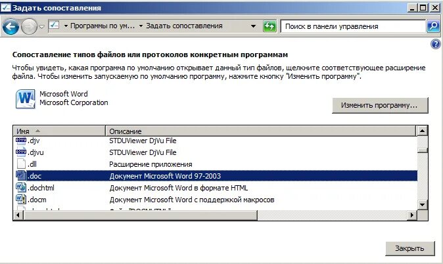The height and width of the screenshot is (264, 443).
Task: Open help with the question mark icon
Action: 435,44
